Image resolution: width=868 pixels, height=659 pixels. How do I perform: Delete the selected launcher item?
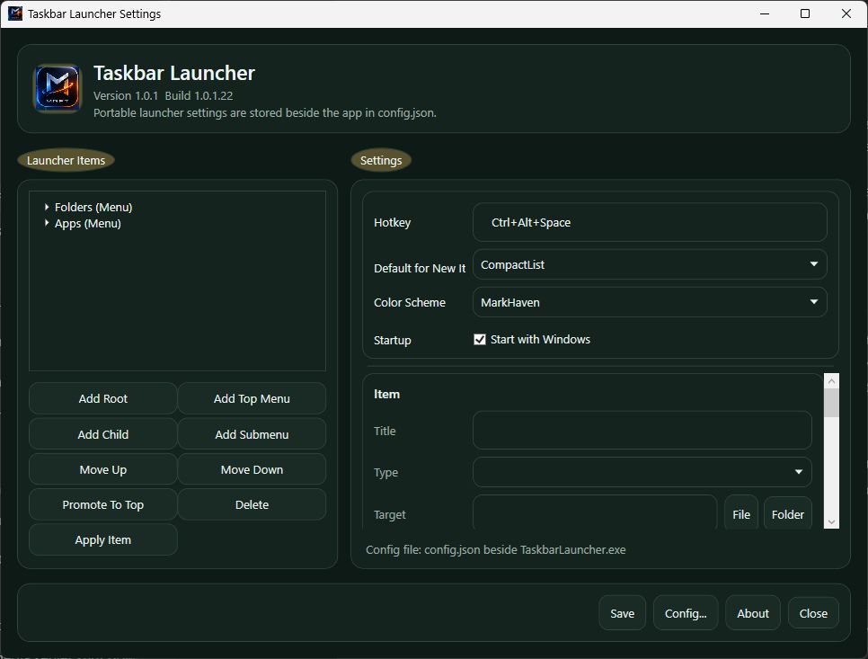pyautogui.click(x=252, y=504)
